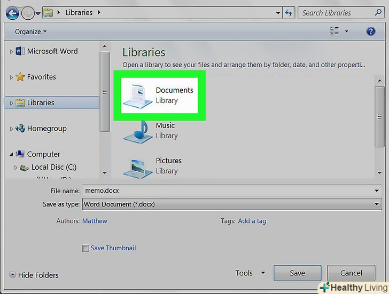
Task: Click the navigation pane scrollbar thumb
Action: 105,92
